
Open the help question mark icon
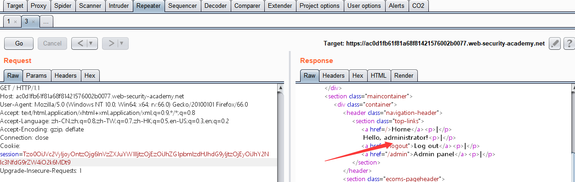point(569,44)
